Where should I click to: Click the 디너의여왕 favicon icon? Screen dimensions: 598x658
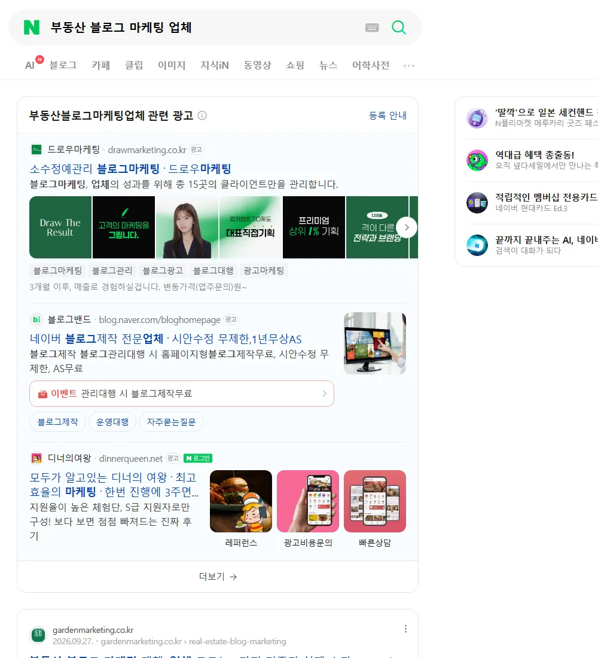point(36,458)
